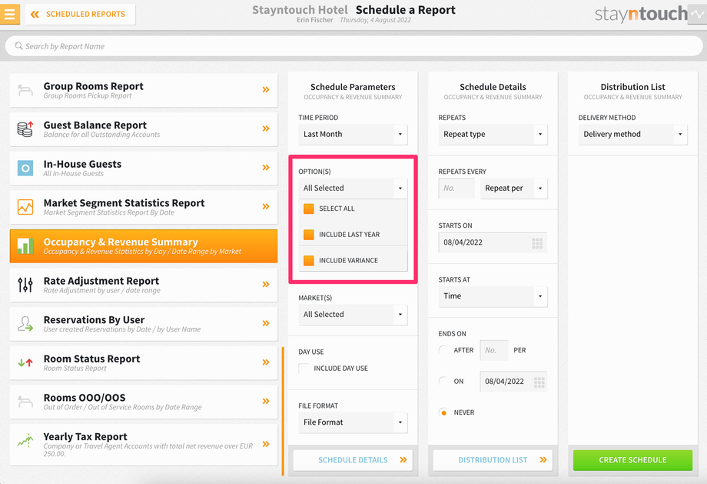Click the chevron arrow on Guest Balance Report

pyautogui.click(x=266, y=129)
